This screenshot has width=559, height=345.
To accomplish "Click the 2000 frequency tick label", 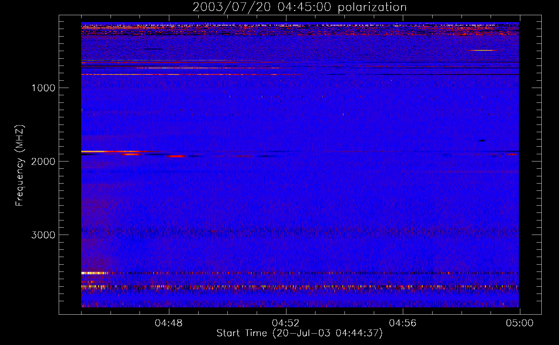I will point(43,161).
